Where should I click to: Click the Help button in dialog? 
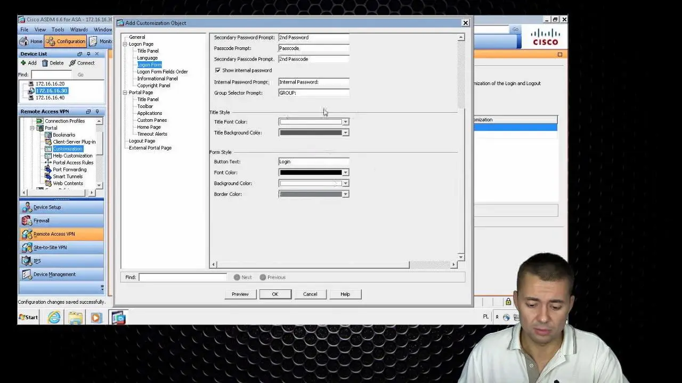345,294
